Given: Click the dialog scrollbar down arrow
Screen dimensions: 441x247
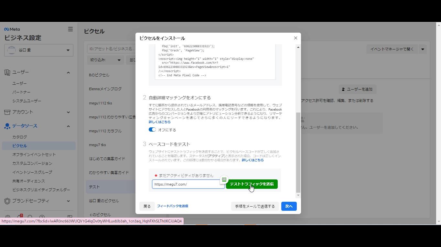Looking at the screenshot, I should pos(298,195).
